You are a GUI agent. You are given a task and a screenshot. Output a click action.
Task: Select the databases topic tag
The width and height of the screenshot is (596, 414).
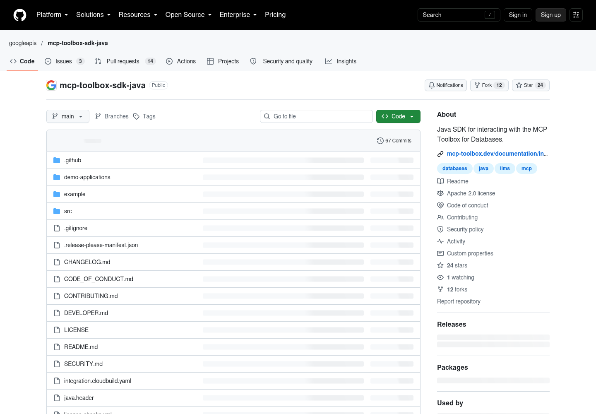(454, 168)
